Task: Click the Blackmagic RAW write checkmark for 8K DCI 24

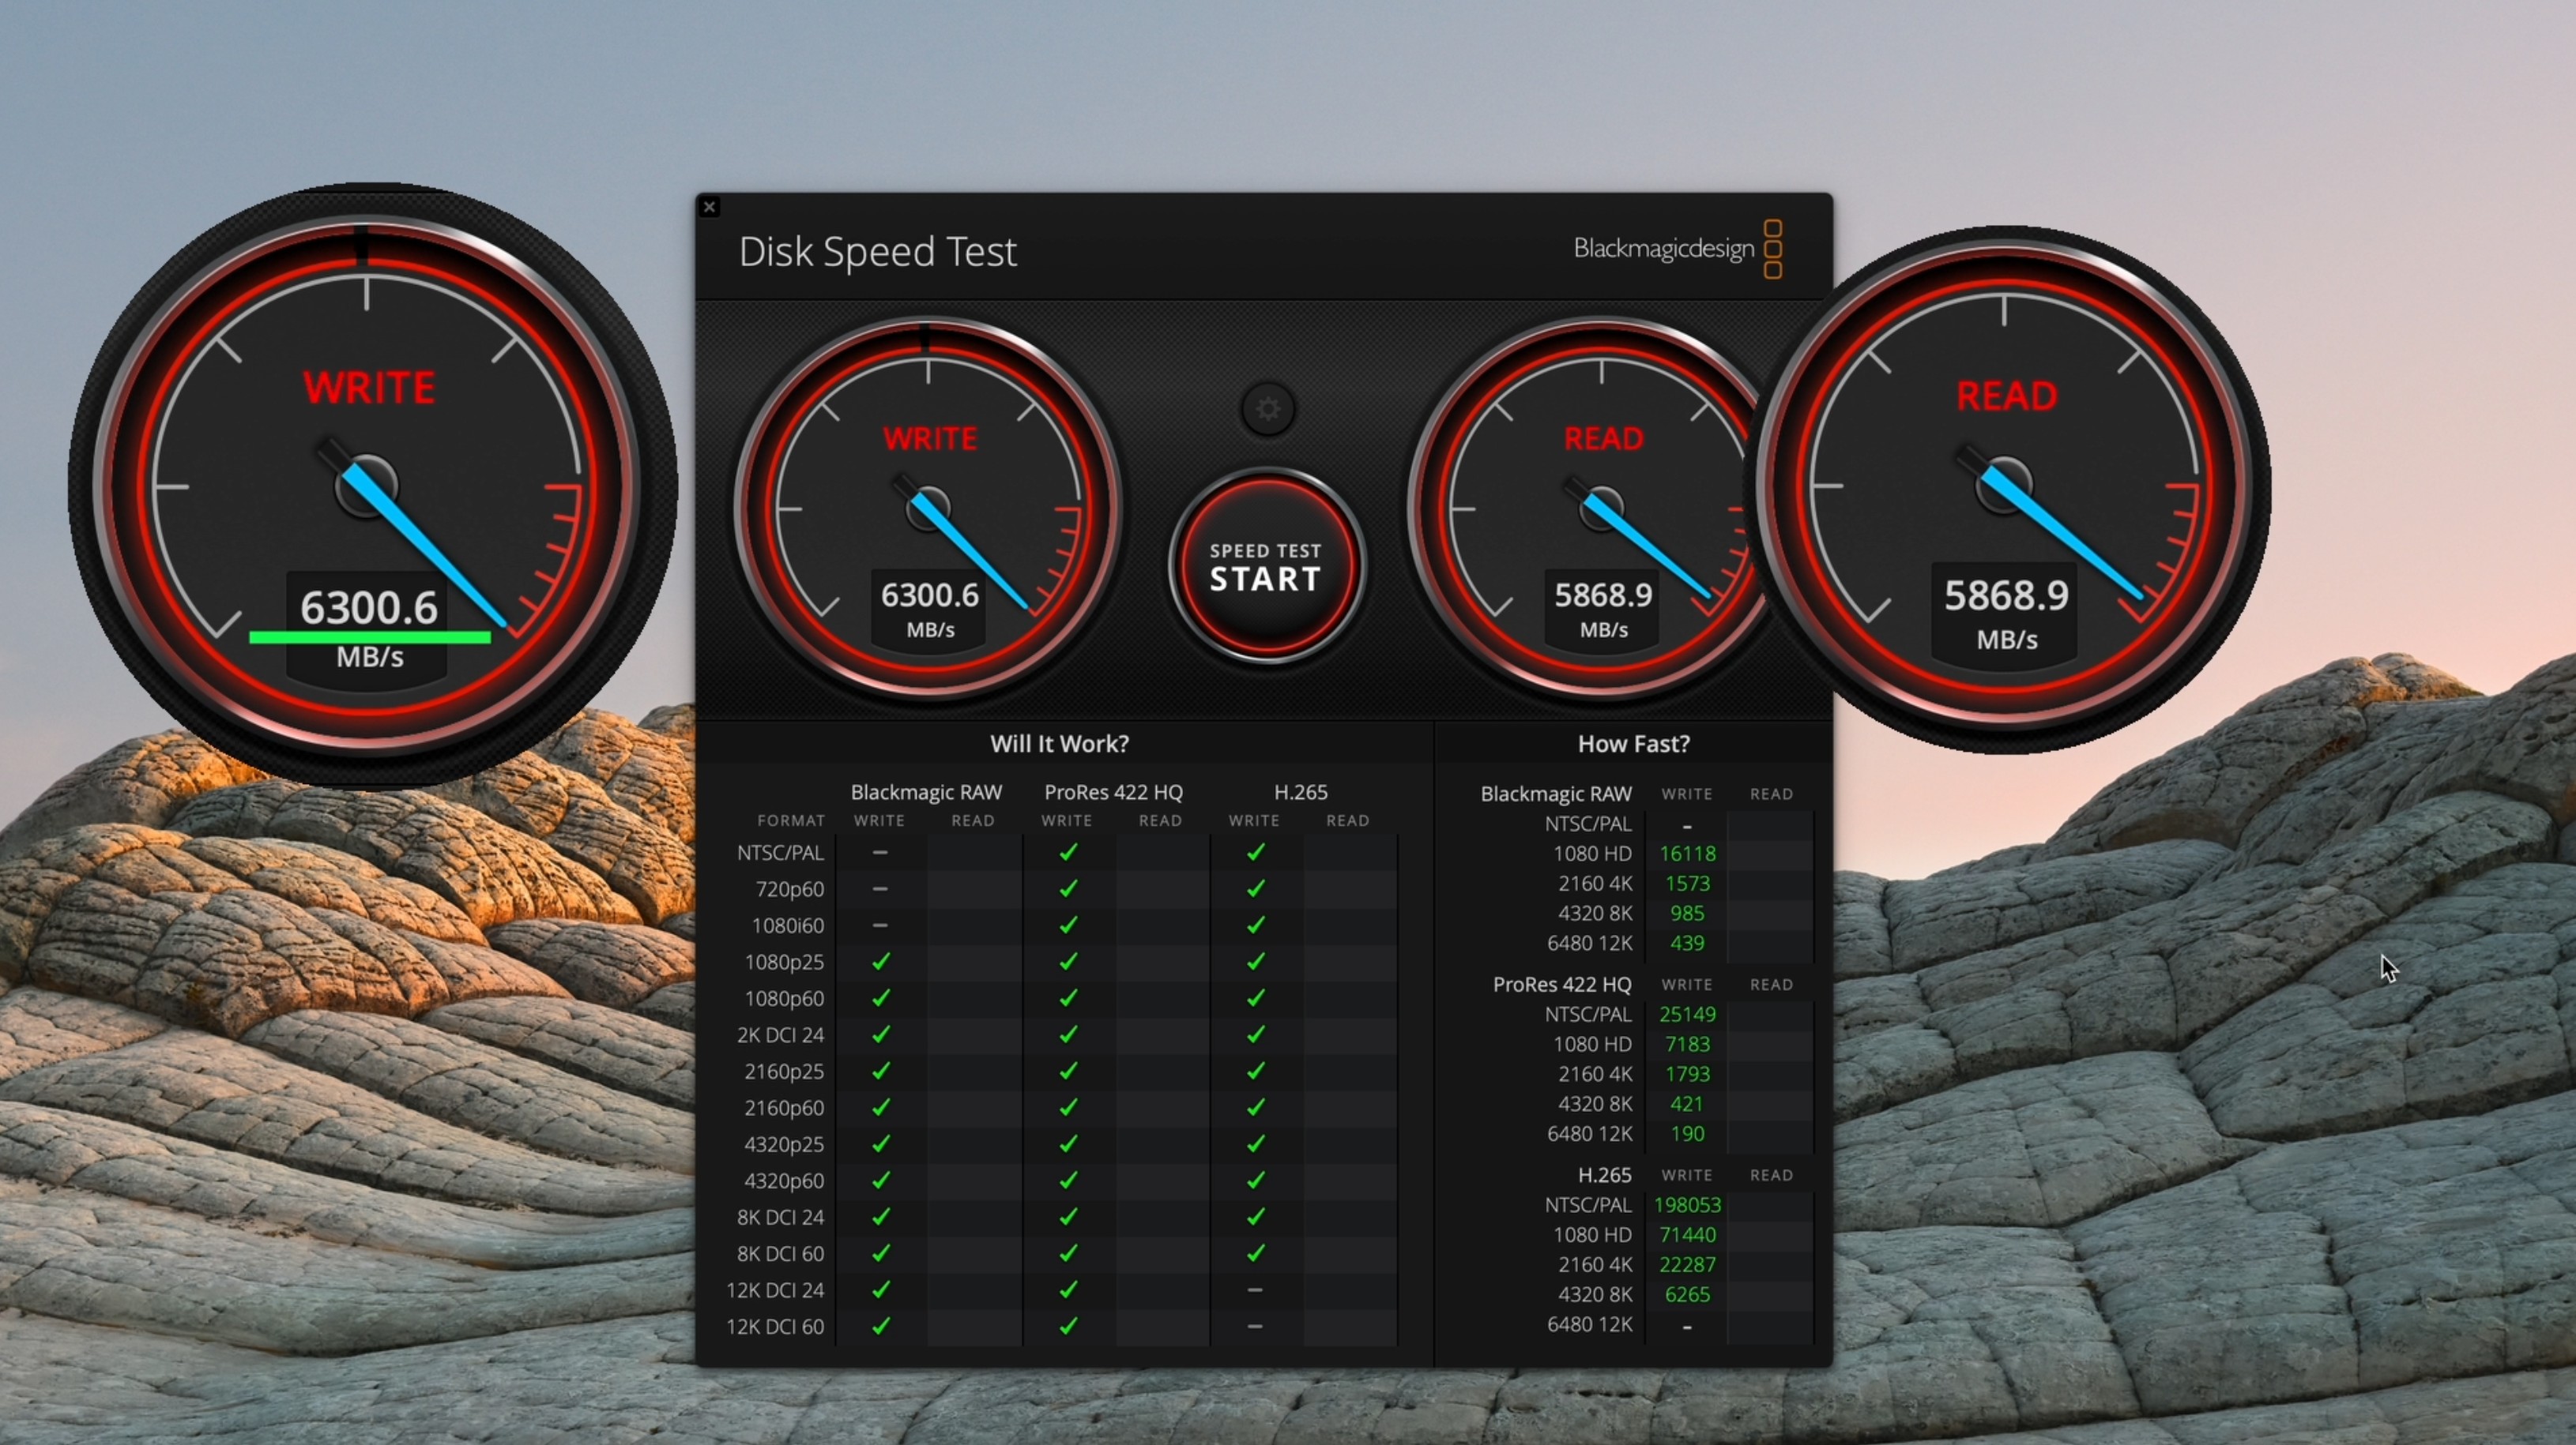Action: click(880, 1217)
